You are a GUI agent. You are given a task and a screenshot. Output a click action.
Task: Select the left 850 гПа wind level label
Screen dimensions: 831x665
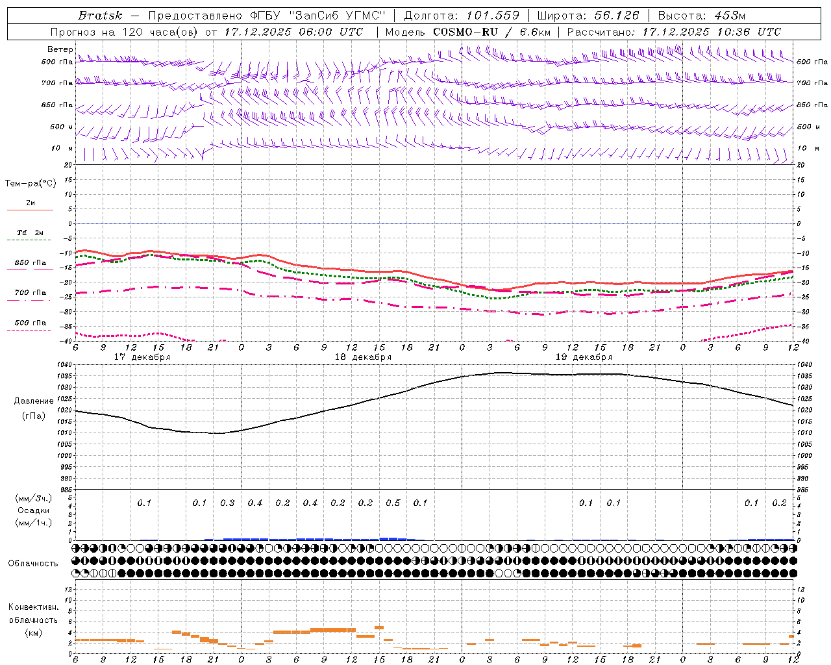[57, 105]
